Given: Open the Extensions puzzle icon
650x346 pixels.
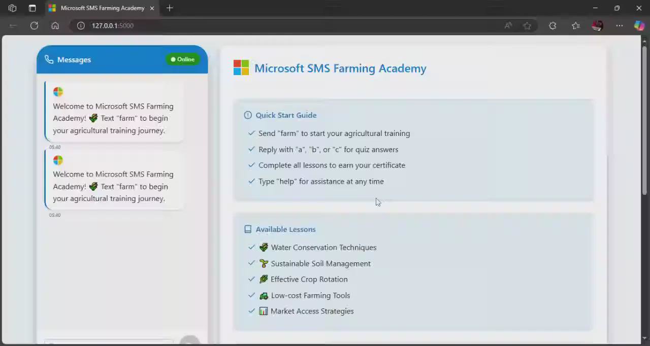Looking at the screenshot, I should (x=552, y=25).
